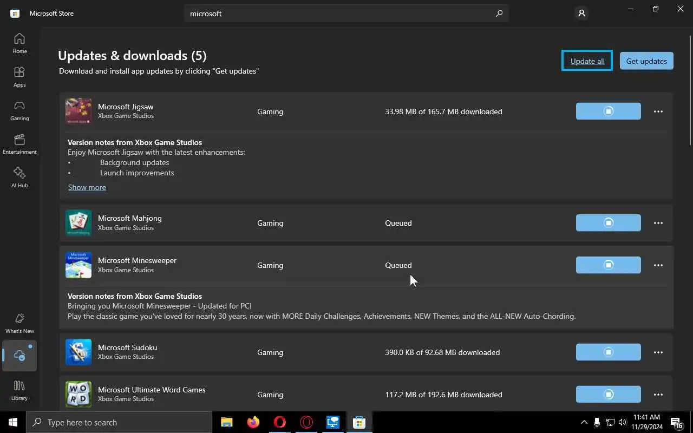Screen dimensions: 693x433
Task: Stop the queued Microsoft Minesweeper update
Action: coord(609,265)
